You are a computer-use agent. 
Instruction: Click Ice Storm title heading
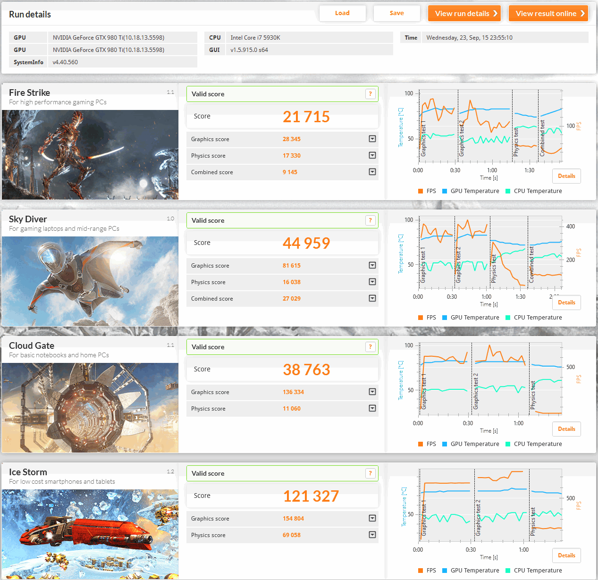28,472
